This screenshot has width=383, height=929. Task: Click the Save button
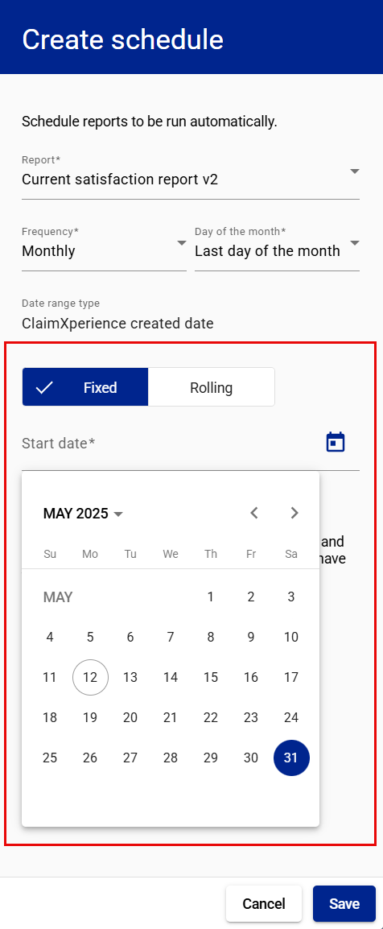click(344, 903)
